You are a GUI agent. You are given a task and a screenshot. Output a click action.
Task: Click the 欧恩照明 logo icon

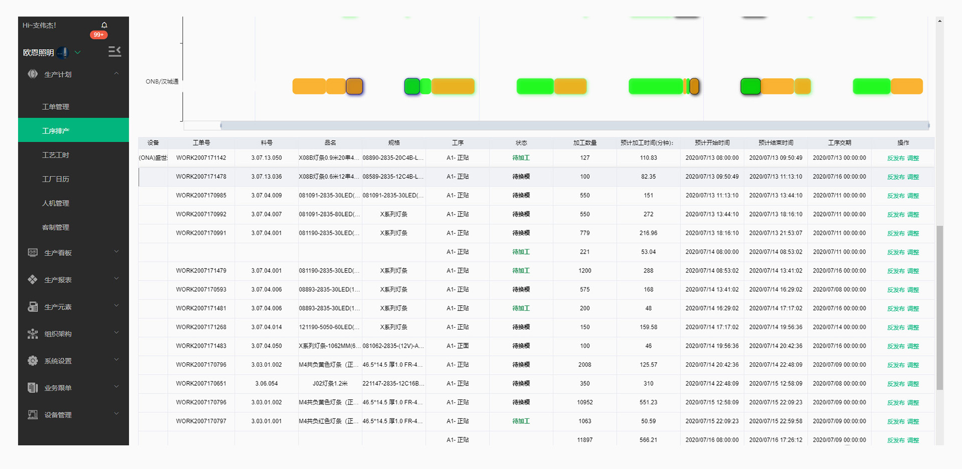(x=63, y=52)
